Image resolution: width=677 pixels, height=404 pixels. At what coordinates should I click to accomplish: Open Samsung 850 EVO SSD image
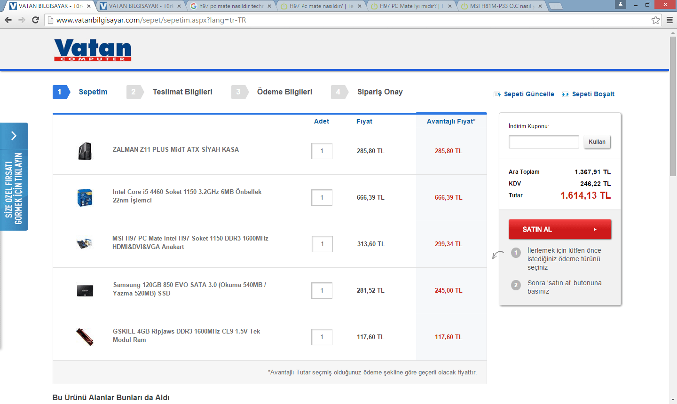pos(85,291)
